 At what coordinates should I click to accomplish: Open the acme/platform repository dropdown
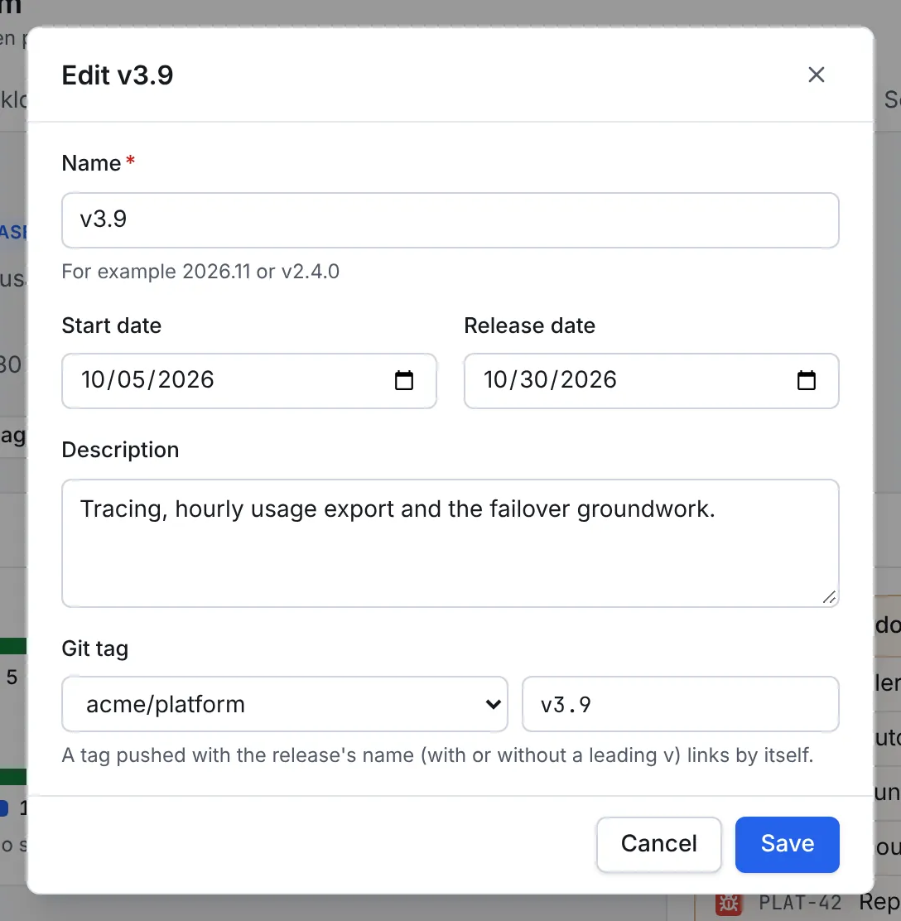click(x=285, y=704)
